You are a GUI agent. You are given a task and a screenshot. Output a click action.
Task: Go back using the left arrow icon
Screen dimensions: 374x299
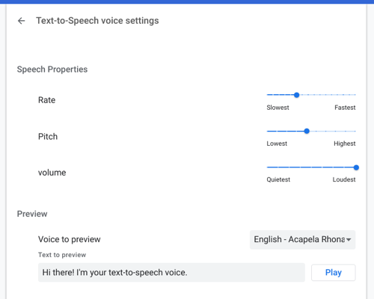pyautogui.click(x=22, y=21)
